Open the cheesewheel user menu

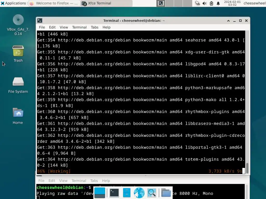tap(255, 3)
